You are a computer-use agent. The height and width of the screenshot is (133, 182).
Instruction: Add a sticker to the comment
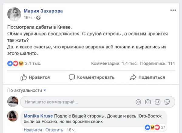tap(167, 102)
